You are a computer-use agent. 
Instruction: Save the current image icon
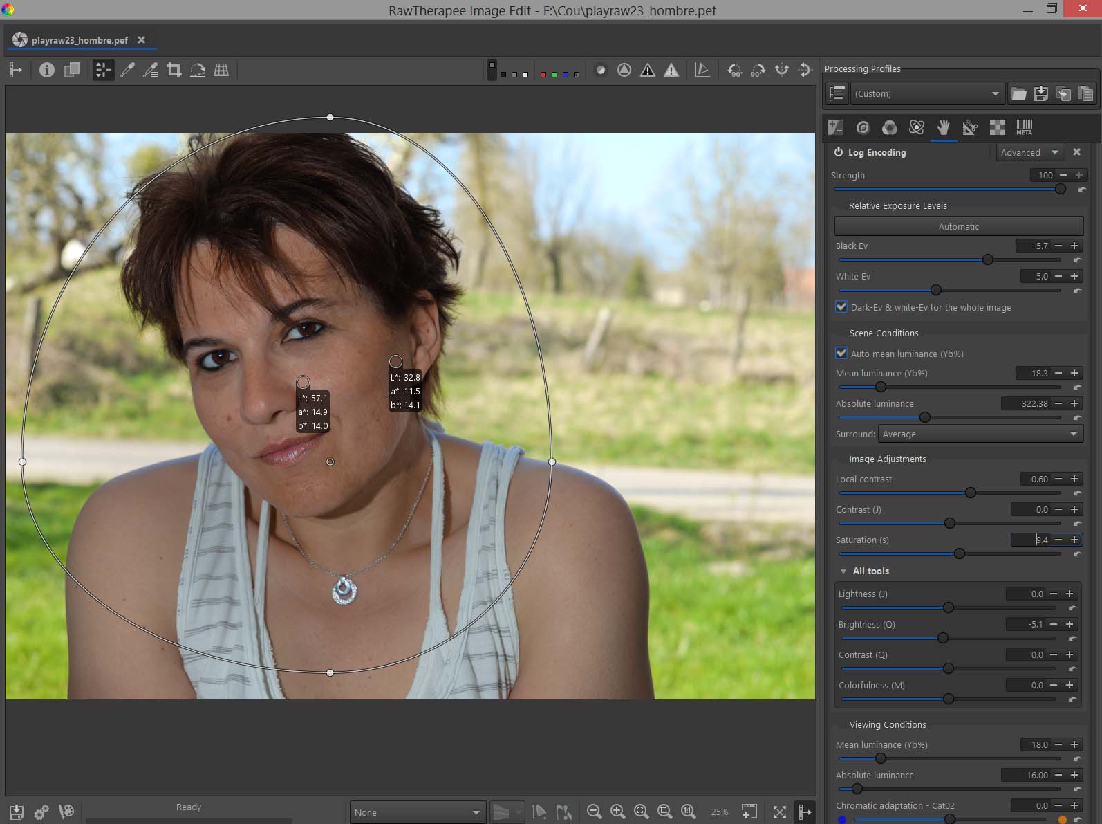pyautogui.click(x=17, y=812)
